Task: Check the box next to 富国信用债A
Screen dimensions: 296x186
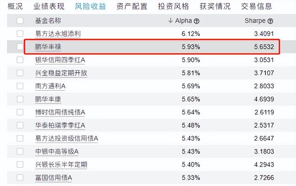Action: (20, 178)
